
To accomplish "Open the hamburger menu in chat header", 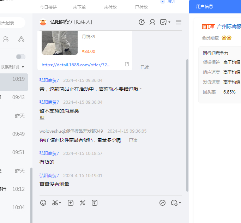I will (179, 22).
